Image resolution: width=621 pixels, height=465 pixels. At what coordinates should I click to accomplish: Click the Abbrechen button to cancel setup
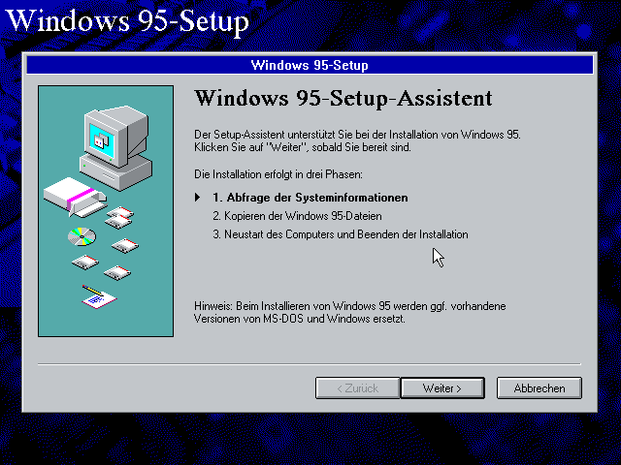(x=539, y=387)
